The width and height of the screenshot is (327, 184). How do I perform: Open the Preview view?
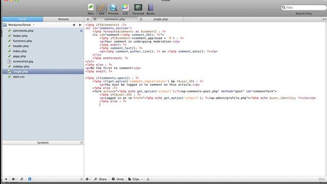[x=113, y=9]
